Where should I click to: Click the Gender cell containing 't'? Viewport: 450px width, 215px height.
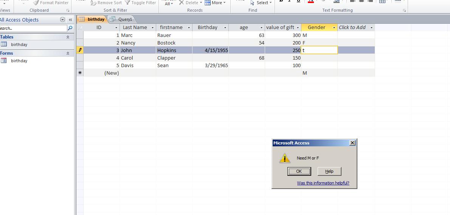coord(320,50)
